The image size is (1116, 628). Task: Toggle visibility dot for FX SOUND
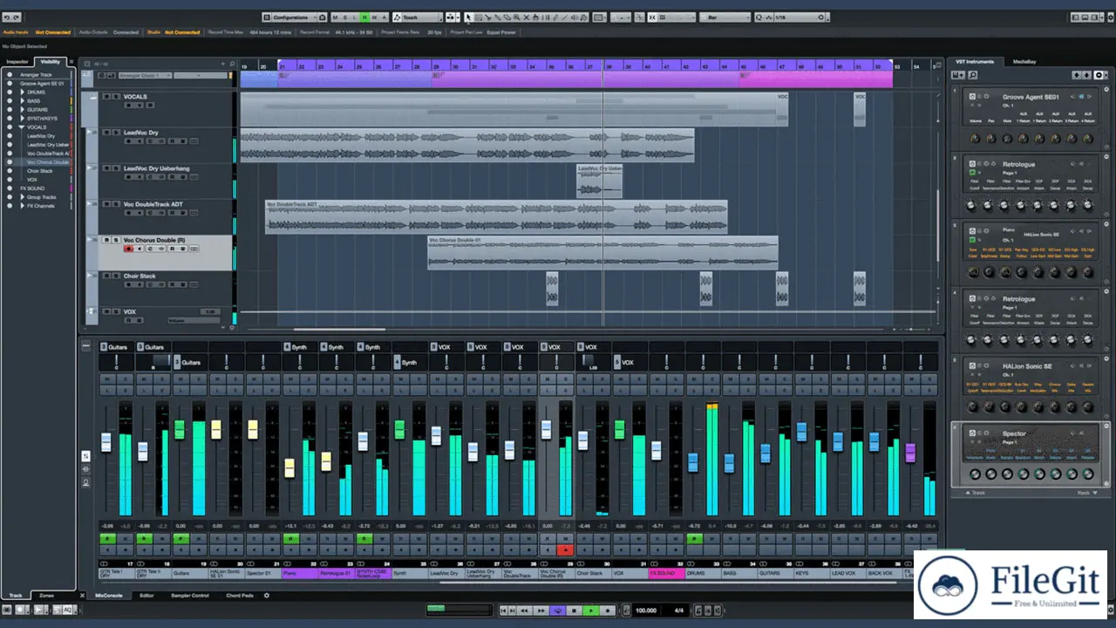coord(10,188)
